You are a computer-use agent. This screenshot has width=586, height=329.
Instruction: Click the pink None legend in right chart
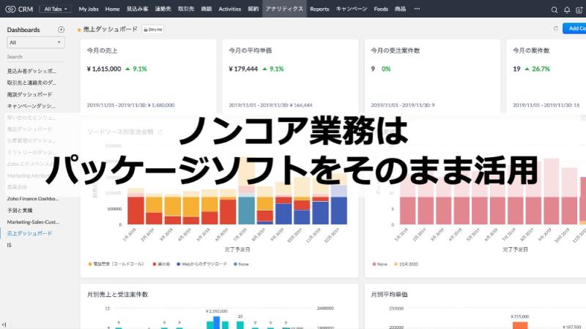[x=379, y=264]
